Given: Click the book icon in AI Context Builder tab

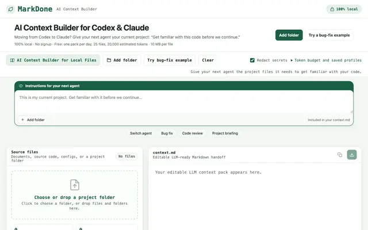Looking at the screenshot, I should click(12, 60).
